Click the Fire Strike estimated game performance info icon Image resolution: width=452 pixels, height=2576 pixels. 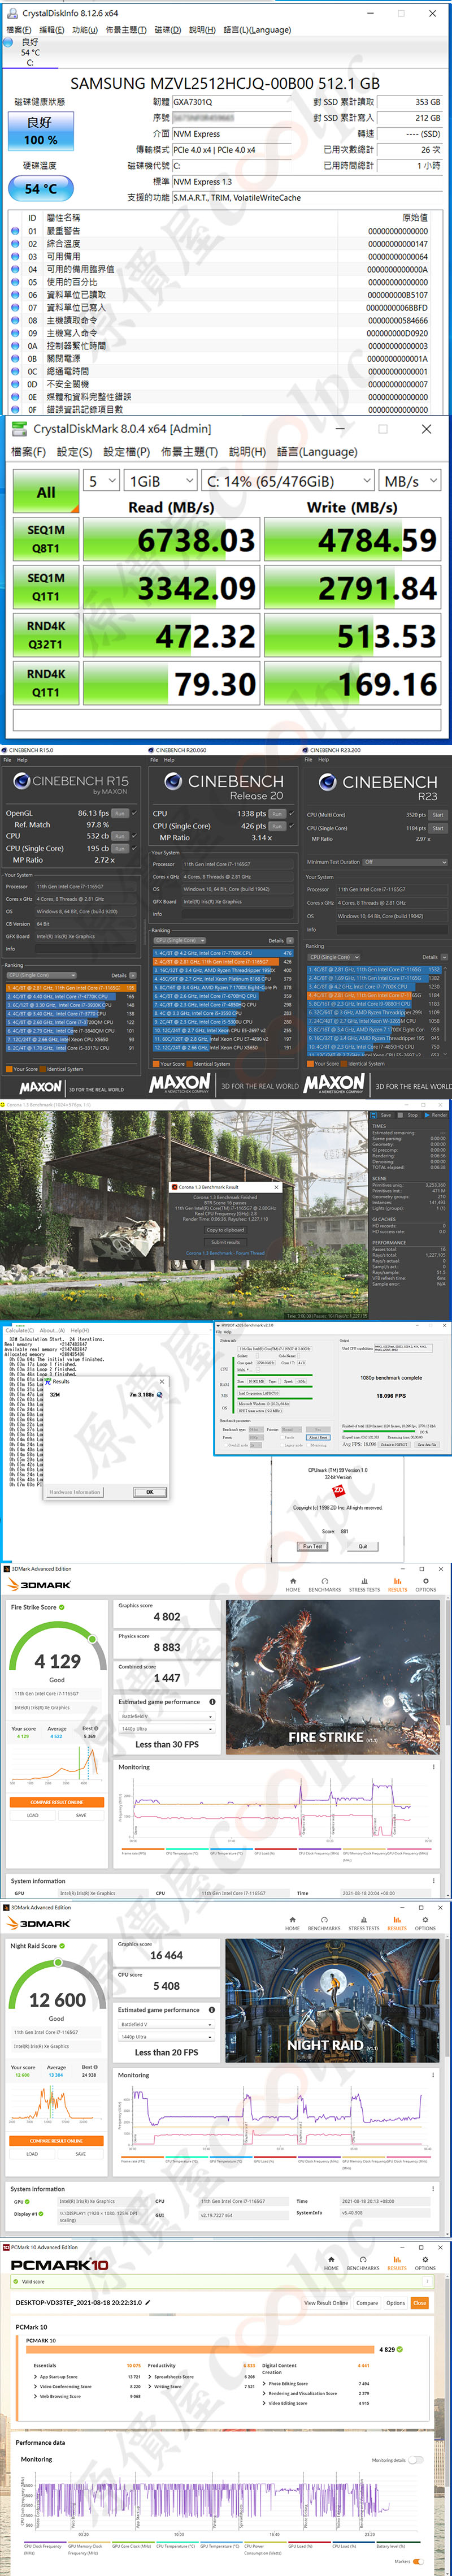(x=212, y=1701)
